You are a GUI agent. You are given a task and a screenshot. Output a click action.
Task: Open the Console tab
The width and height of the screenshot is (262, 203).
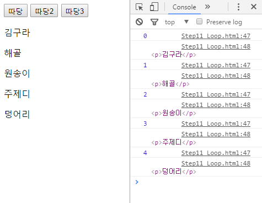click(x=184, y=7)
